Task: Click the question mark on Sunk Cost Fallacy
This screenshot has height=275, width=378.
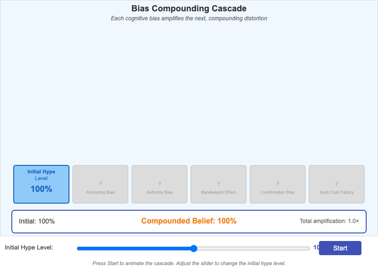Action: [x=336, y=183]
